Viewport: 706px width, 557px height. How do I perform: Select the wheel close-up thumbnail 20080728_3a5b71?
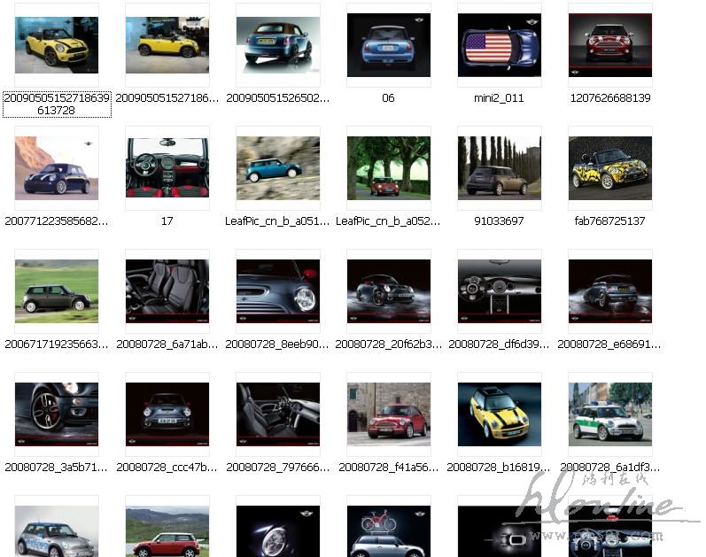pyautogui.click(x=57, y=413)
